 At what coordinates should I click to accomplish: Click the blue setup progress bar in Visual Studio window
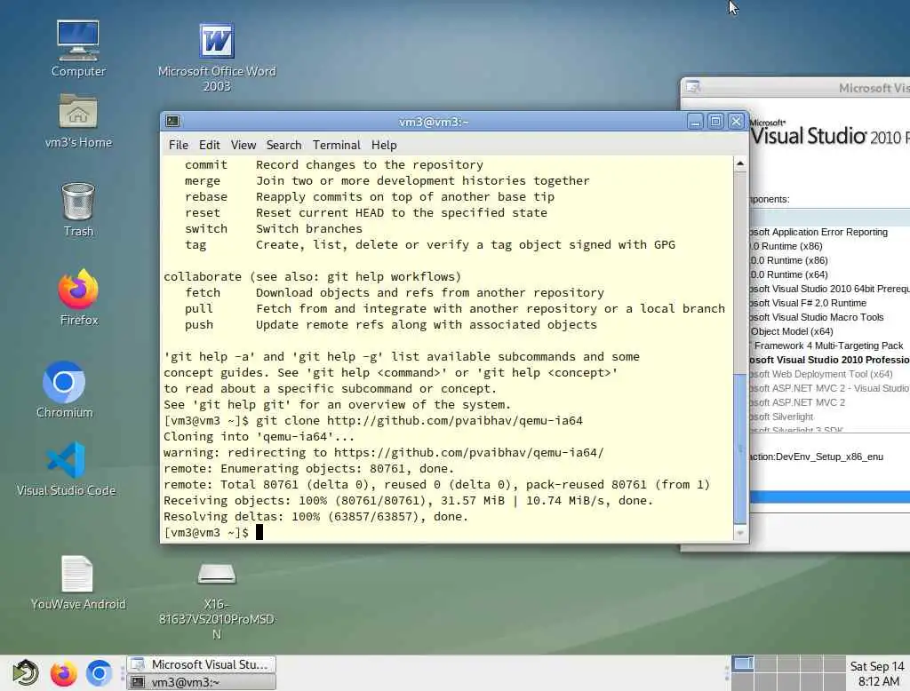[830, 496]
